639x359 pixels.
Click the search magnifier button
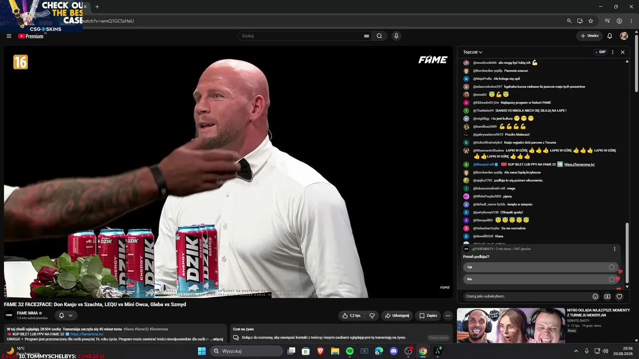click(379, 36)
